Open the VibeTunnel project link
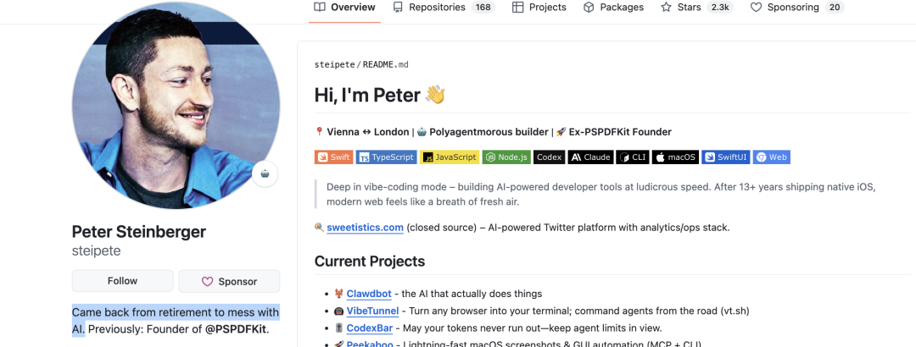 coord(374,311)
